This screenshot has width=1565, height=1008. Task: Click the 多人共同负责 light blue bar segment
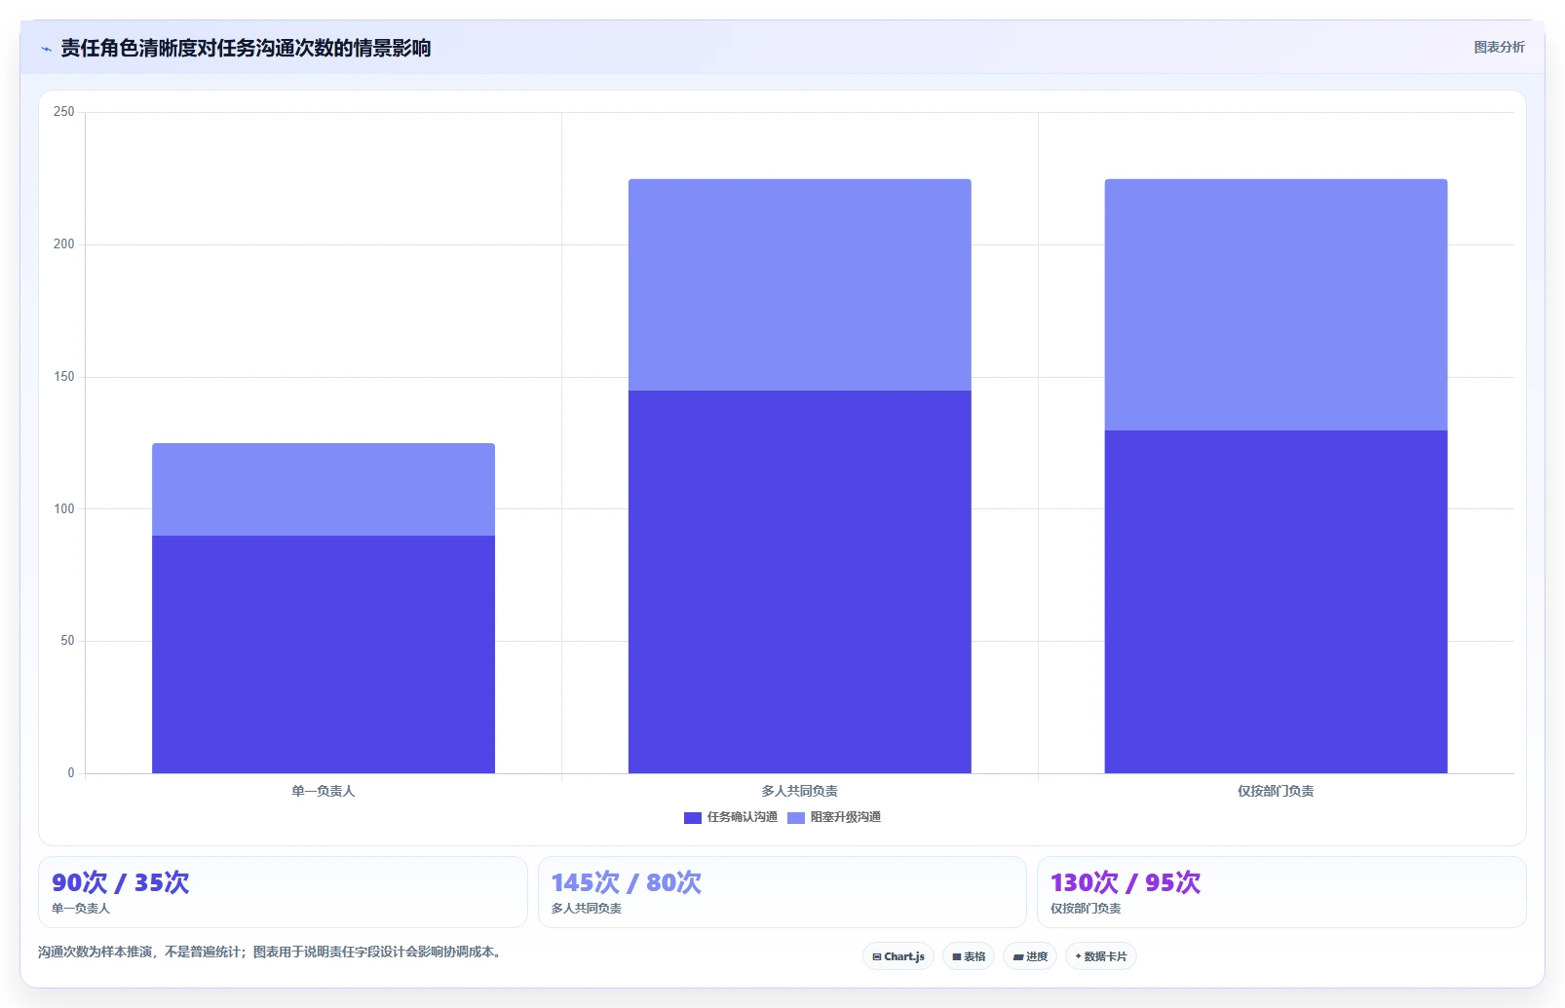(800, 284)
